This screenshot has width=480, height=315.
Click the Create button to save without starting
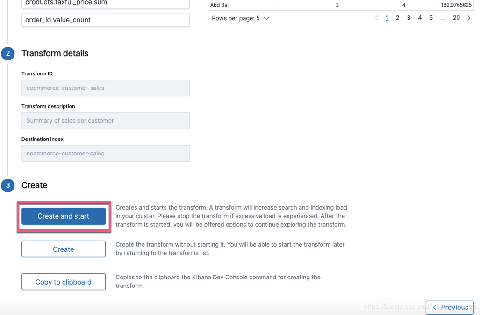coord(63,249)
